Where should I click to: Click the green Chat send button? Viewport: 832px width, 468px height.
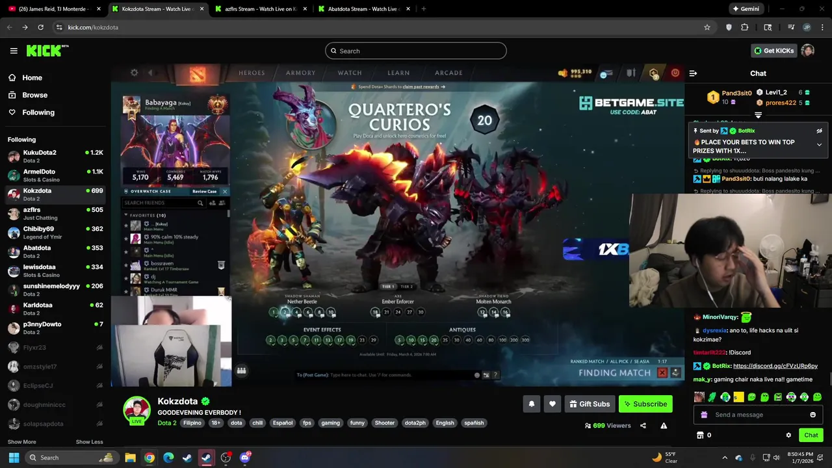point(811,435)
